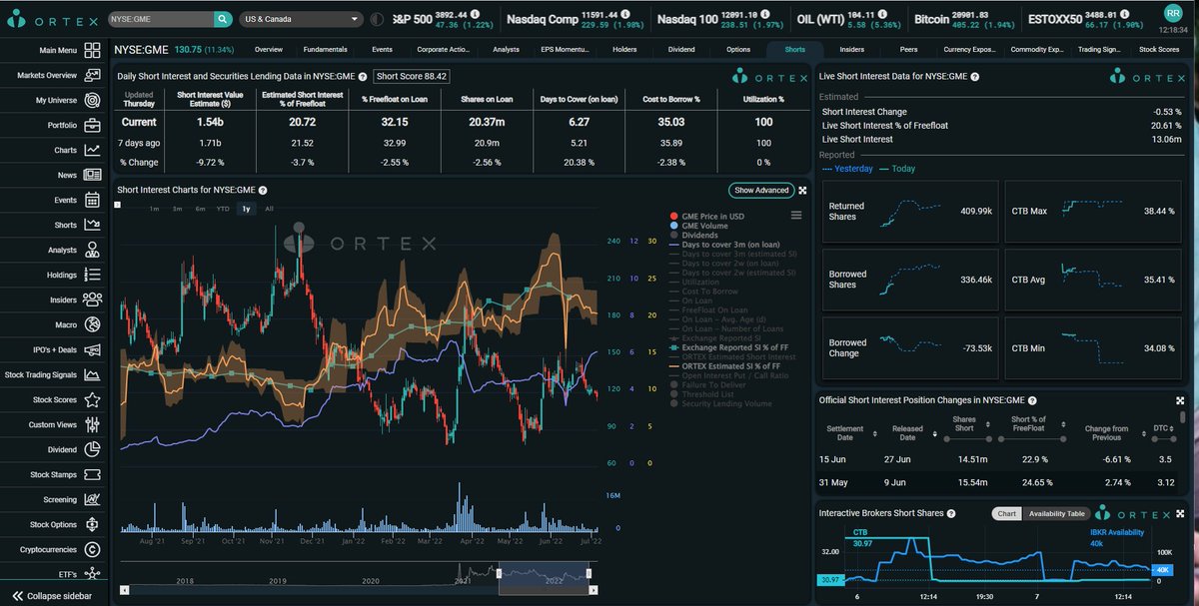Image resolution: width=1199 pixels, height=606 pixels.
Task: Open the My Universe target icon
Action: [x=92, y=100]
